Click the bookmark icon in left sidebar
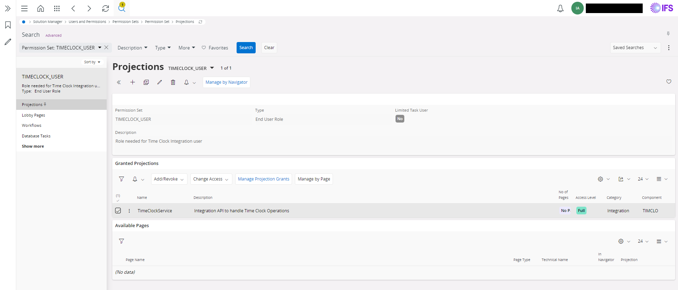The image size is (678, 290). [8, 25]
